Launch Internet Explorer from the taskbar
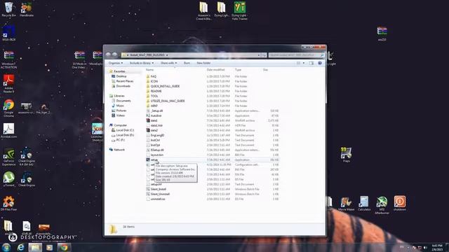The width and height of the screenshot is (449, 252). (20, 247)
